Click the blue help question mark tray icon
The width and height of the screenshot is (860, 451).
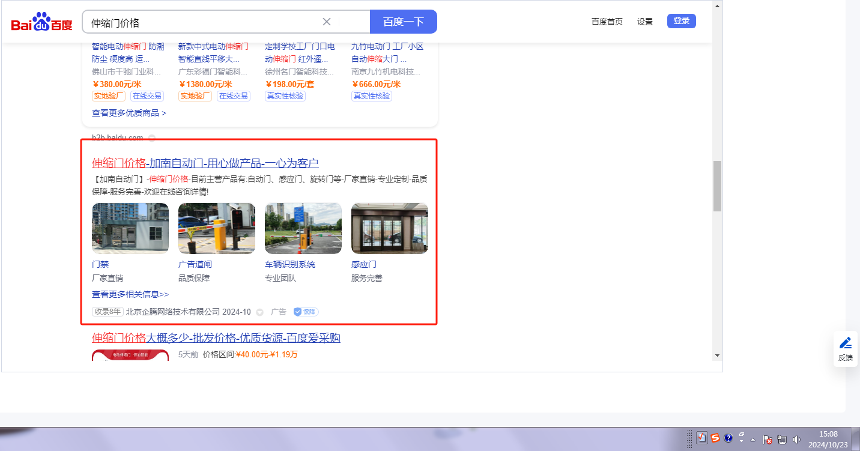(728, 438)
